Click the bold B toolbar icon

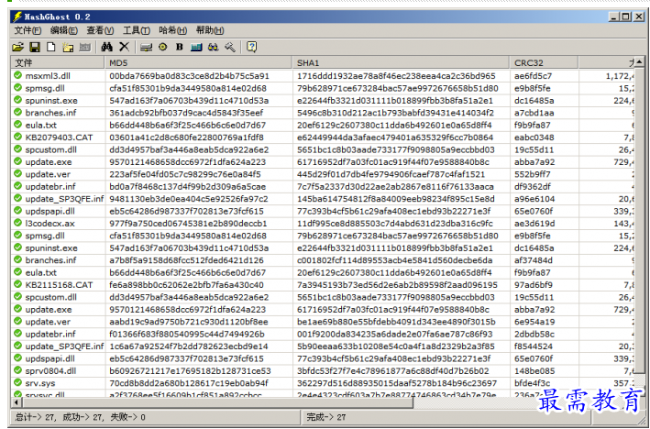point(180,47)
